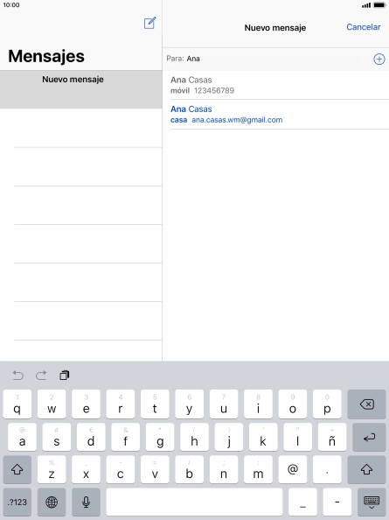Screen dimensions: 389x520
Task: Toggle the left shift key
Action: pyautogui.click(x=17, y=469)
